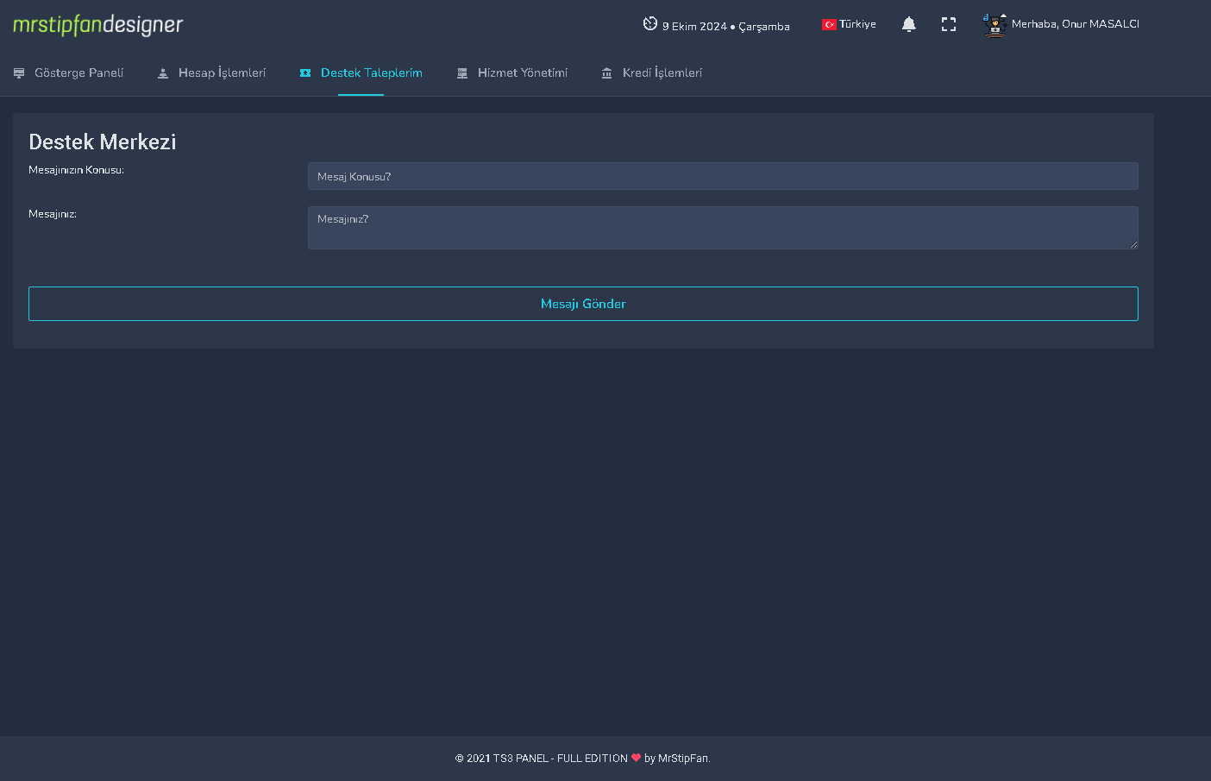Open the Merhaba, Onur MASALCI user menu
This screenshot has width=1211, height=781.
[1062, 24]
